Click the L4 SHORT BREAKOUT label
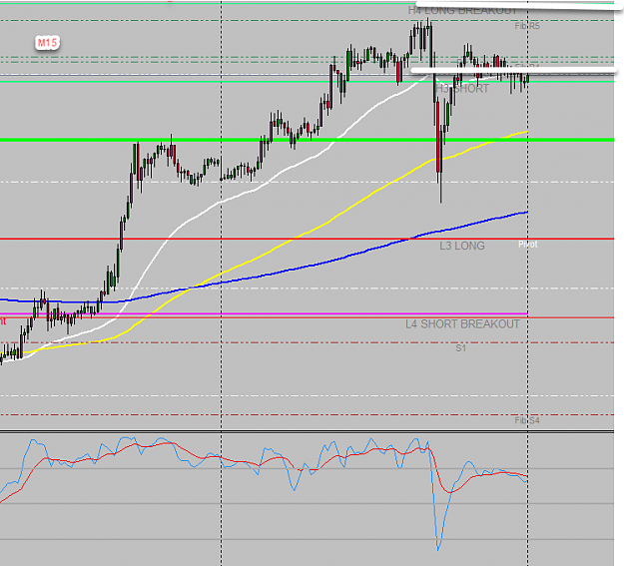 click(x=463, y=324)
